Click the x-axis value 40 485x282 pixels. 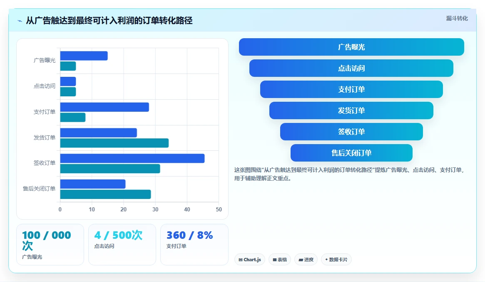point(187,209)
